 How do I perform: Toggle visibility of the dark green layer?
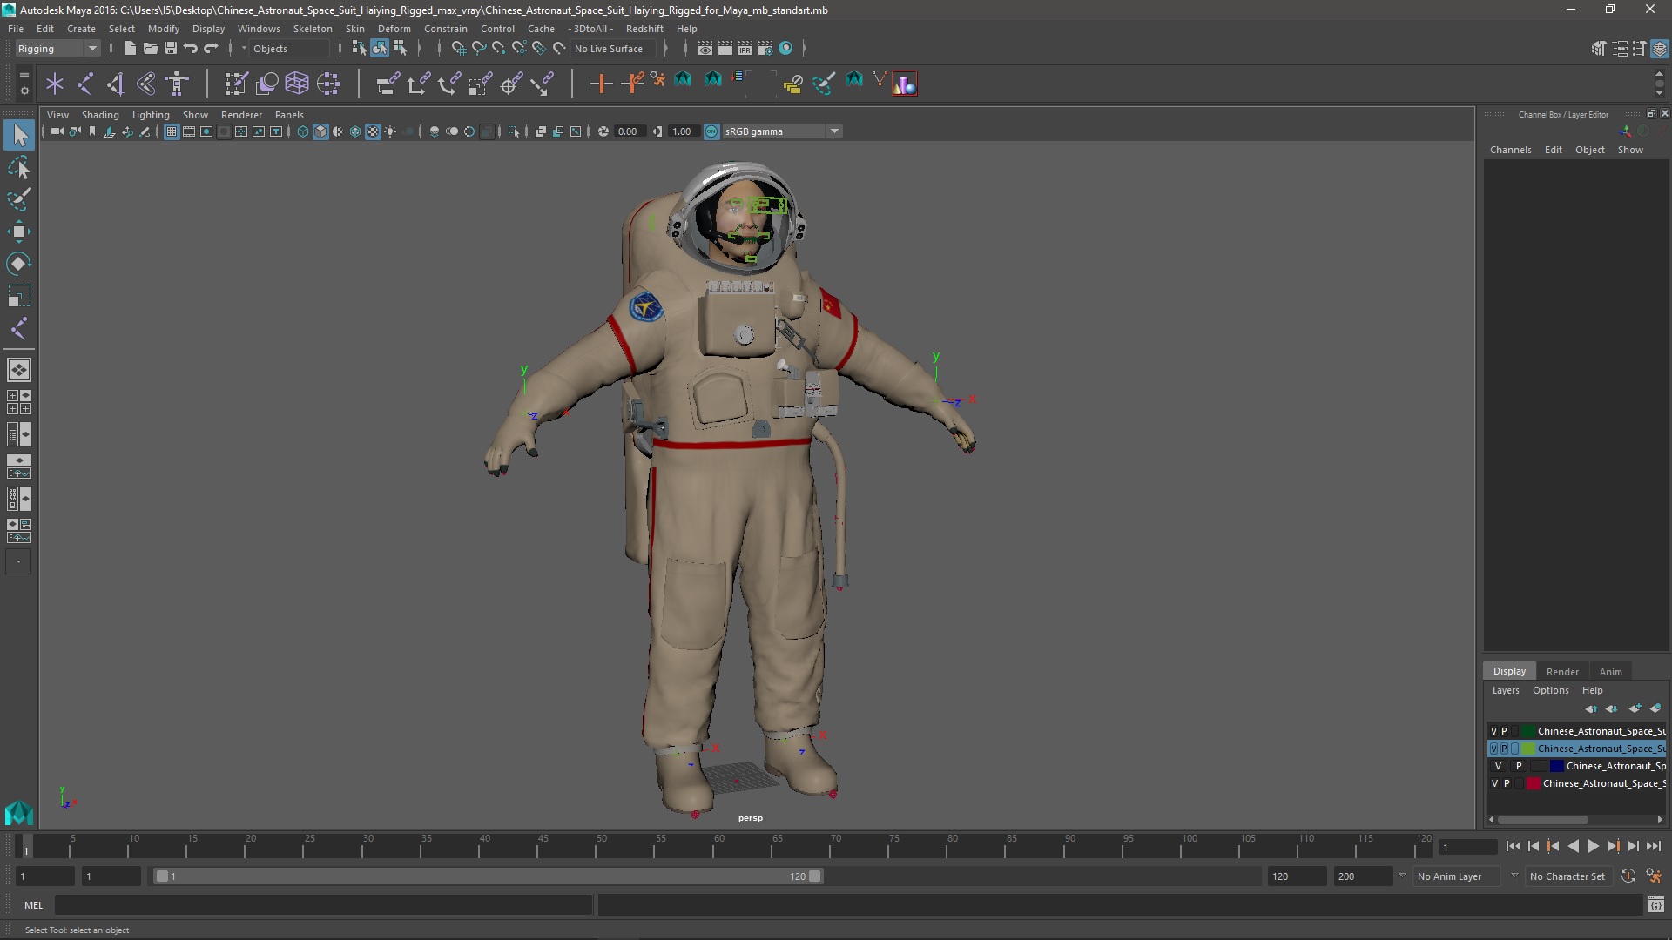[1494, 731]
